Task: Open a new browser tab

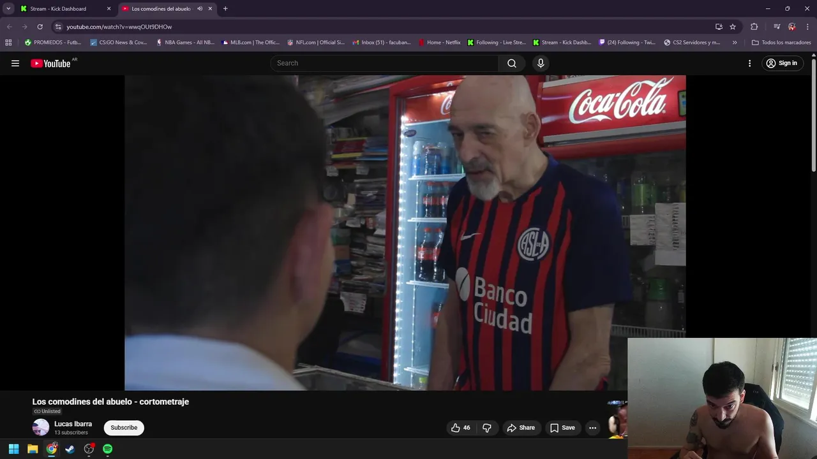Action: coord(225,9)
